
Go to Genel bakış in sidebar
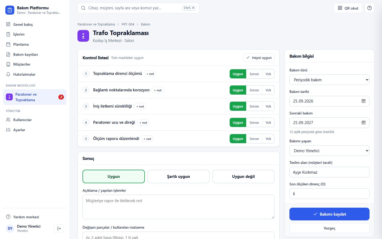[x=35, y=24]
